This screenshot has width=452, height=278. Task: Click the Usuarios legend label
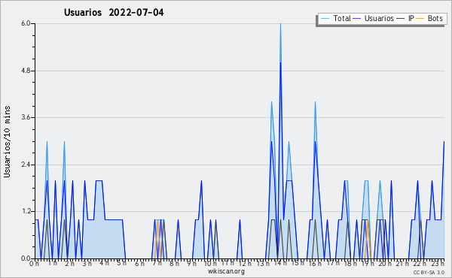click(x=379, y=18)
